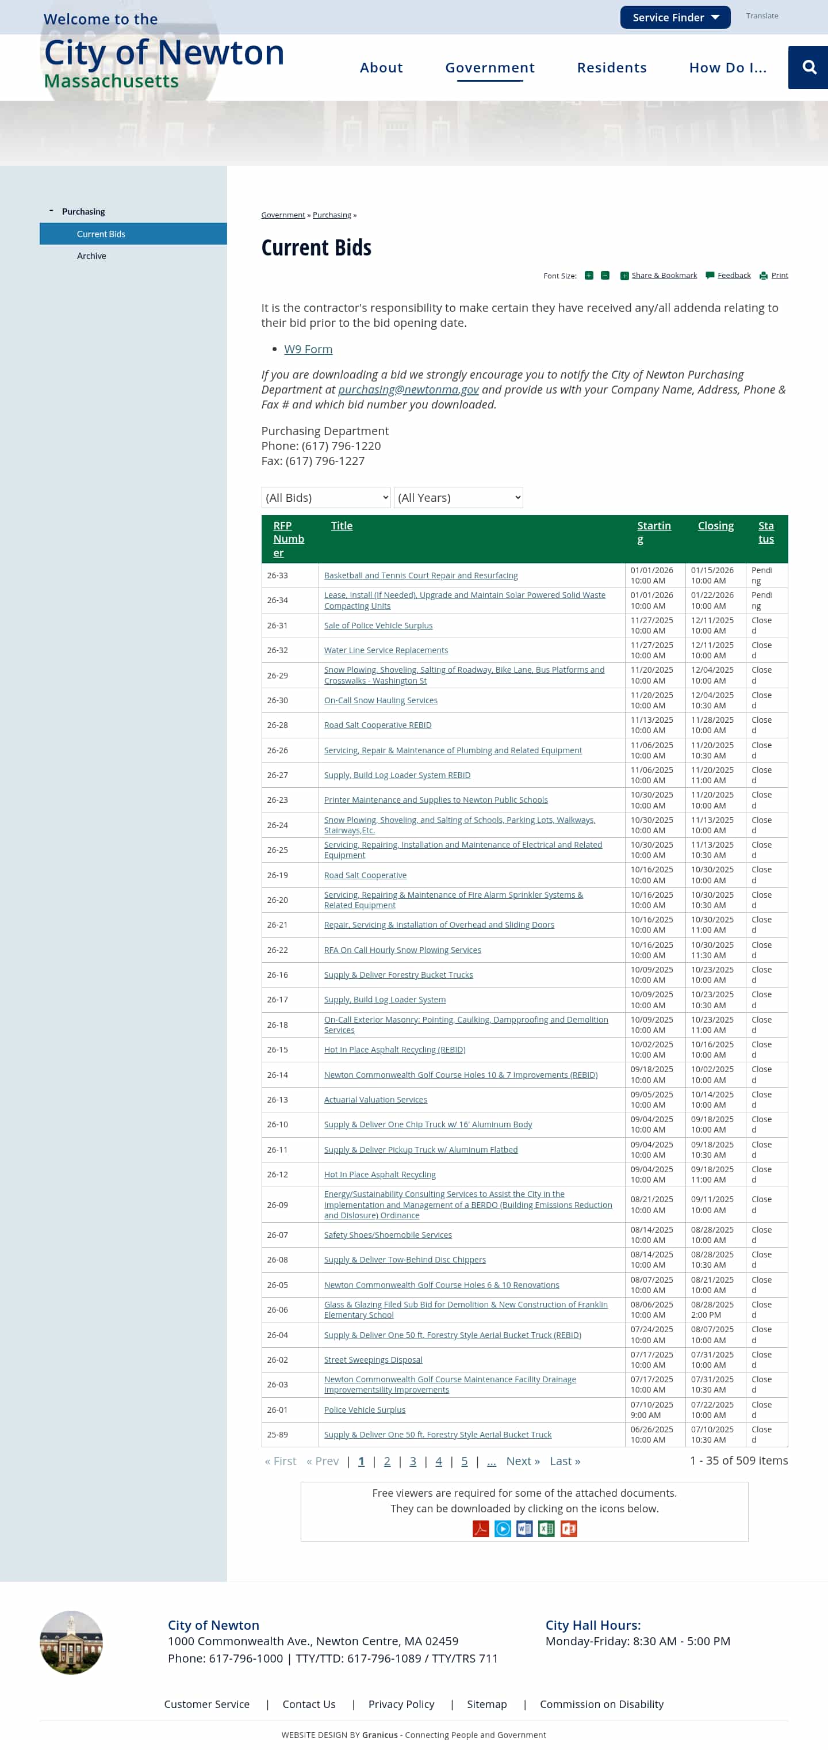Collapse the Purchasing sidebar section
This screenshot has width=828, height=1750.
52,211
